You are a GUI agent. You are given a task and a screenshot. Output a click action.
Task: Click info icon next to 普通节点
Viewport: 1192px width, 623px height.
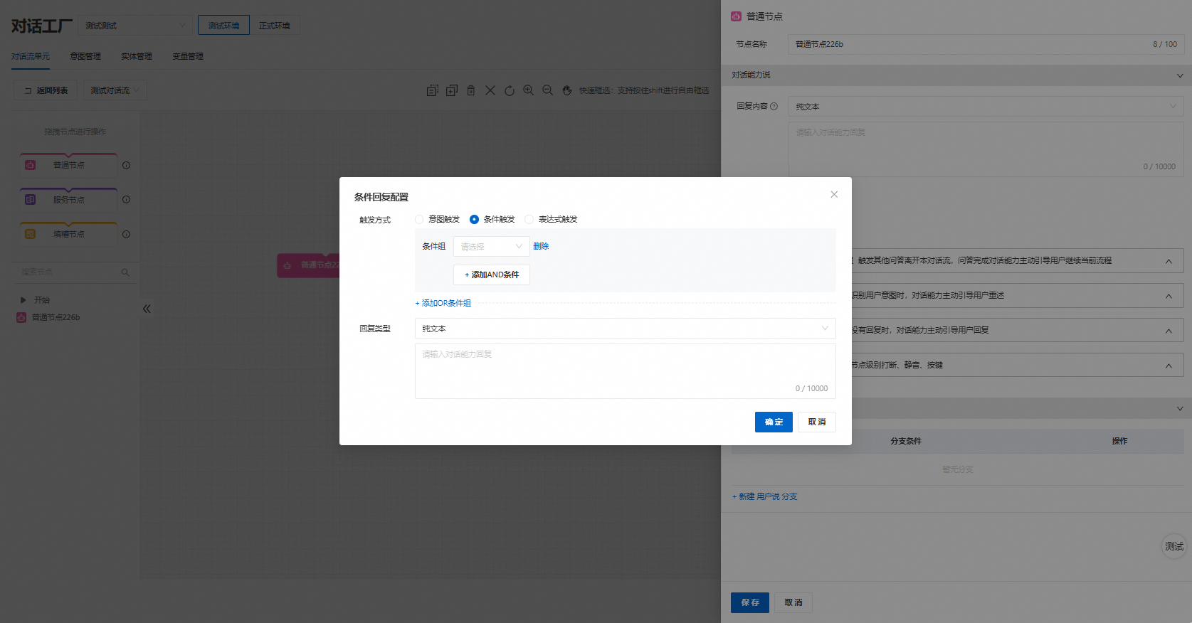[126, 165]
